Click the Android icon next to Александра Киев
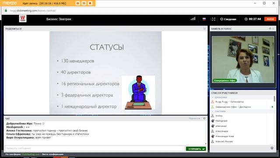Viewport: 280px width, 158px height. pos(213,136)
